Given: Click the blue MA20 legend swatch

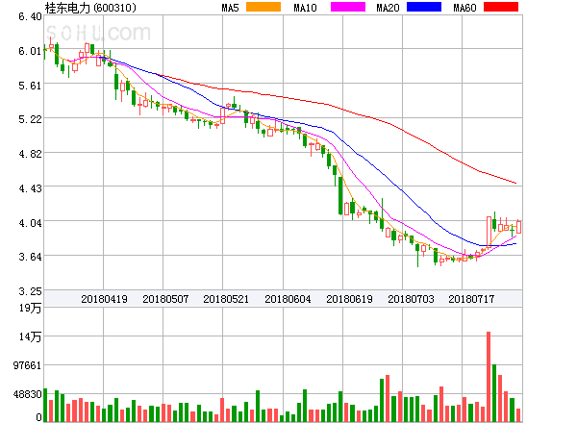Looking at the screenshot, I should tap(424, 7).
